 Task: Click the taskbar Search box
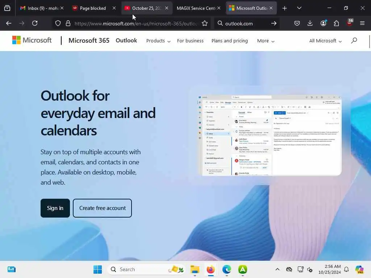(x=146, y=269)
